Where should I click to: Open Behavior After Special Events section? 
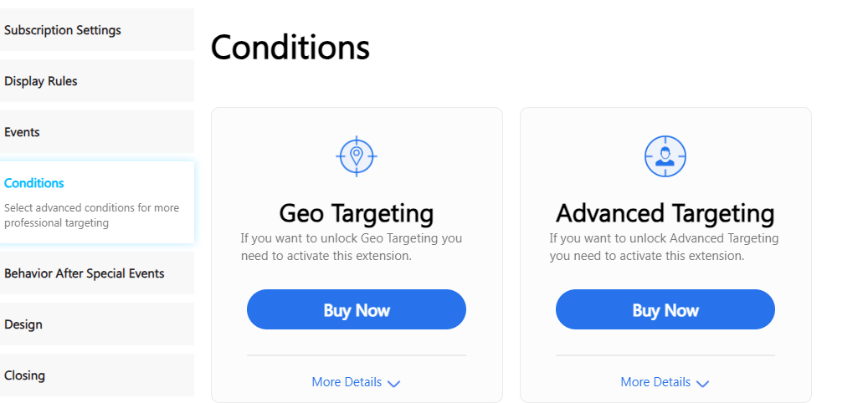click(97, 273)
